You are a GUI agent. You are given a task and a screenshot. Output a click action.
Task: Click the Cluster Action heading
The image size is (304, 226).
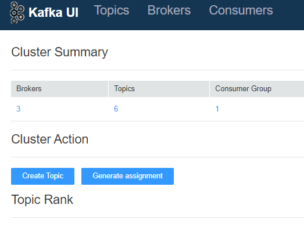tap(49, 139)
